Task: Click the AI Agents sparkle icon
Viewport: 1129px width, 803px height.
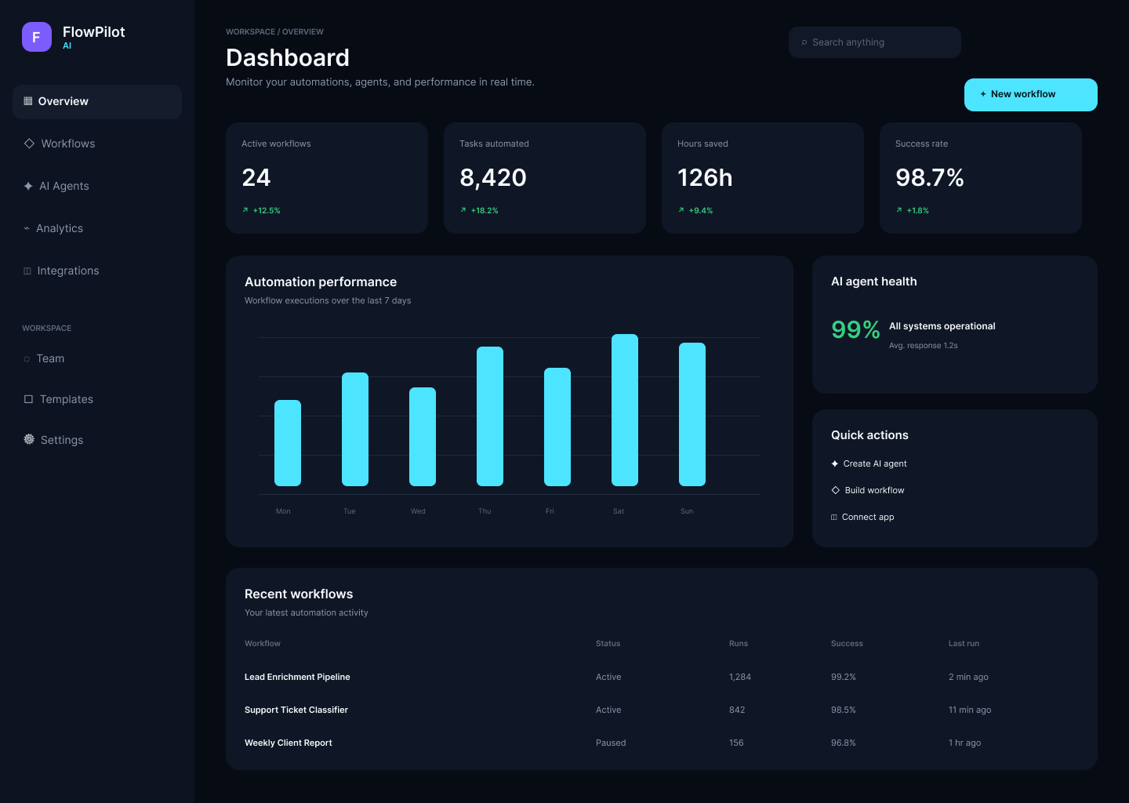Action: 28,186
